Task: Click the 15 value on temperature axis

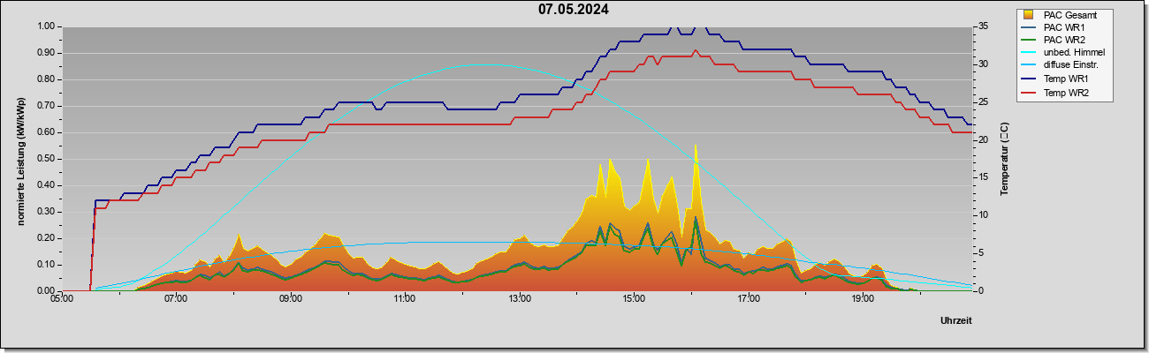Action: click(982, 176)
